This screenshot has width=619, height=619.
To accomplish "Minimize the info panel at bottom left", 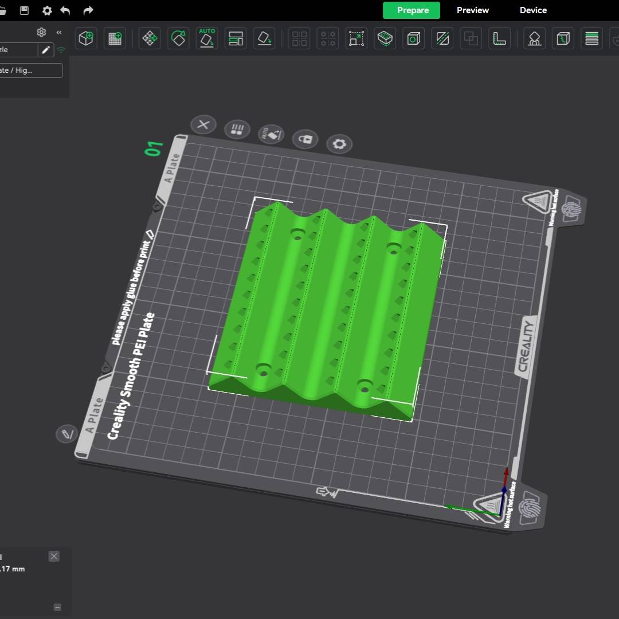I will pos(57,607).
